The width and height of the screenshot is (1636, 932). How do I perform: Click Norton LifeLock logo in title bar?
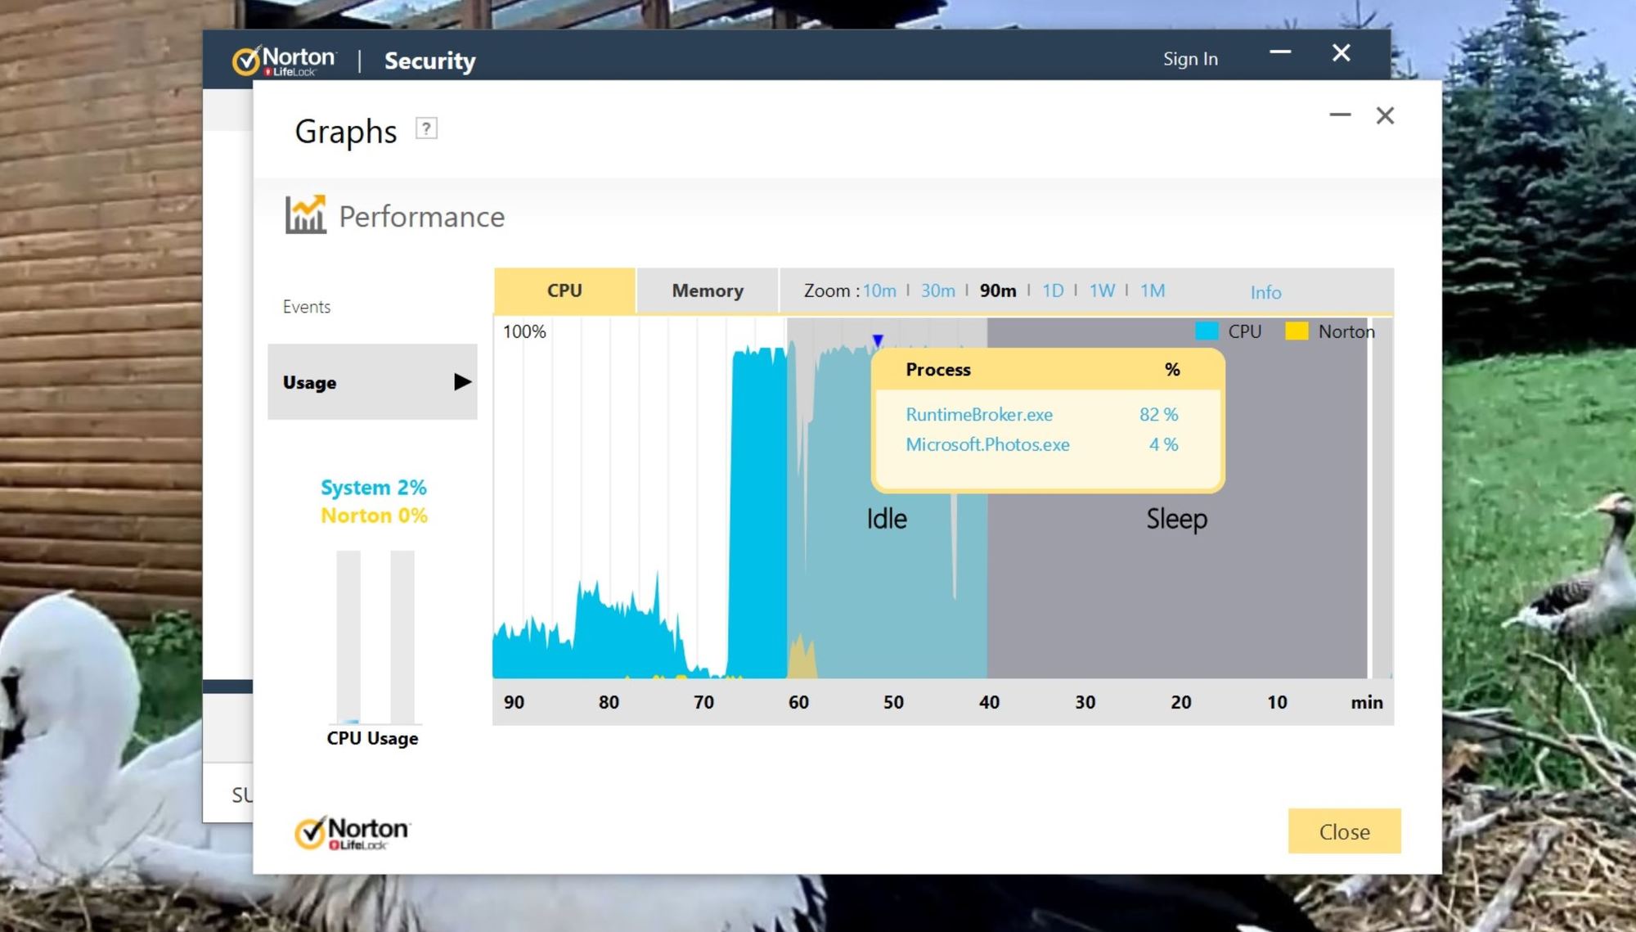(284, 61)
